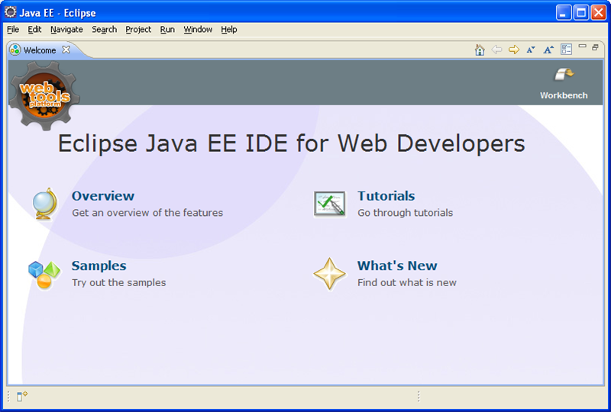611x412 pixels.
Task: Open the Help menu
Action: coord(228,30)
